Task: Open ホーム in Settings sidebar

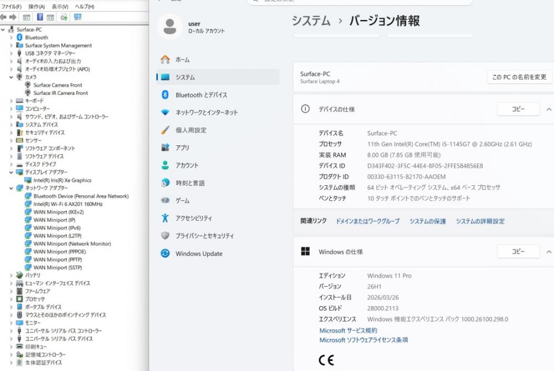Action: coord(218,59)
